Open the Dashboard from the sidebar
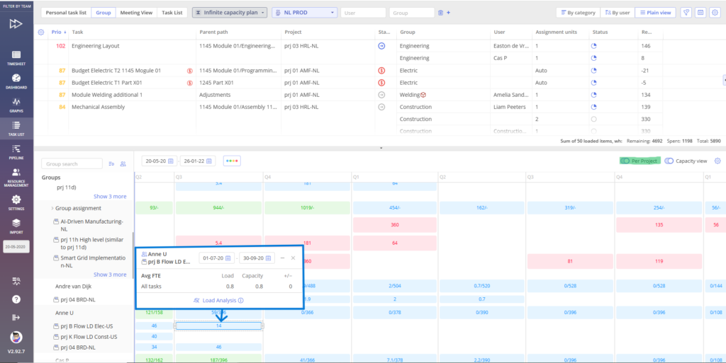Image resolution: width=726 pixels, height=363 pixels. click(x=16, y=79)
